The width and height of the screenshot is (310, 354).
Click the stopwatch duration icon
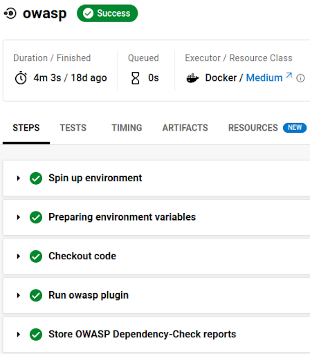(x=21, y=78)
